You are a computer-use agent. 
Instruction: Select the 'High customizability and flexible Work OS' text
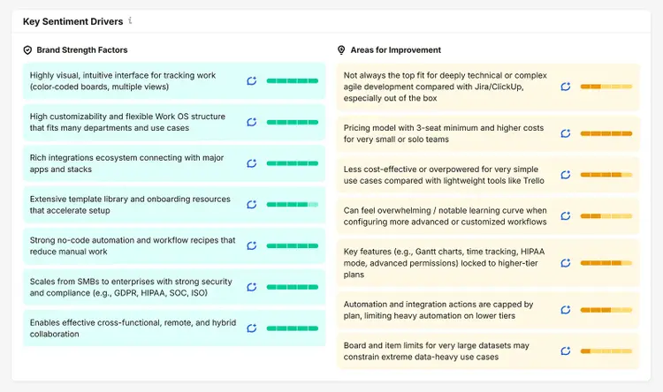(x=109, y=117)
